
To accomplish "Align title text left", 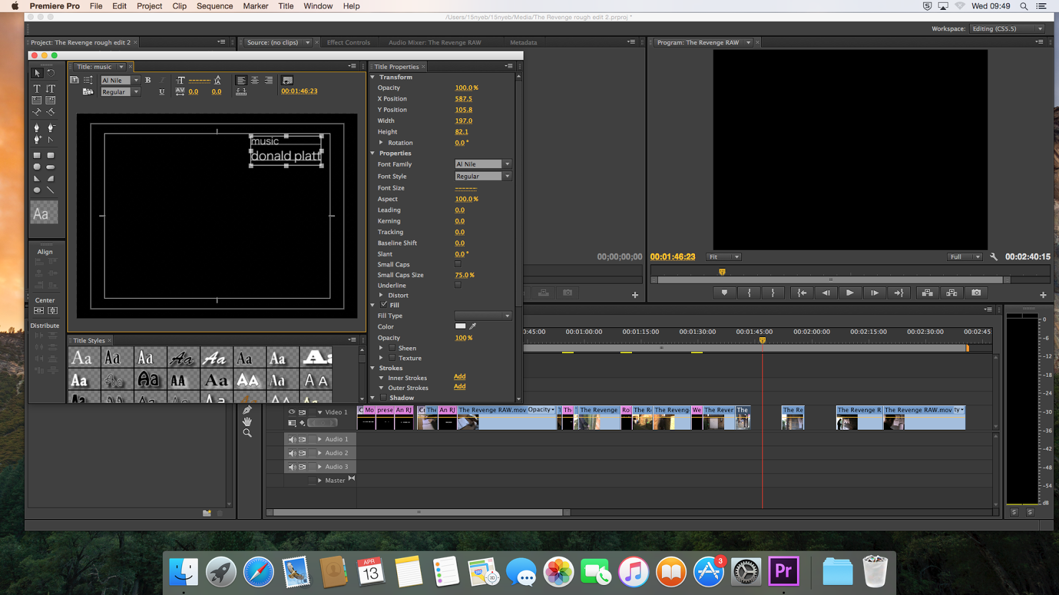I will pos(241,80).
